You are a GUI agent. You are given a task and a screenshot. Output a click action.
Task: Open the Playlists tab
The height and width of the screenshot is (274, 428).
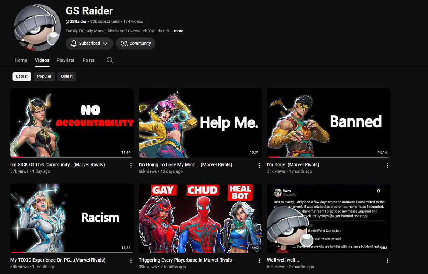[66, 60]
